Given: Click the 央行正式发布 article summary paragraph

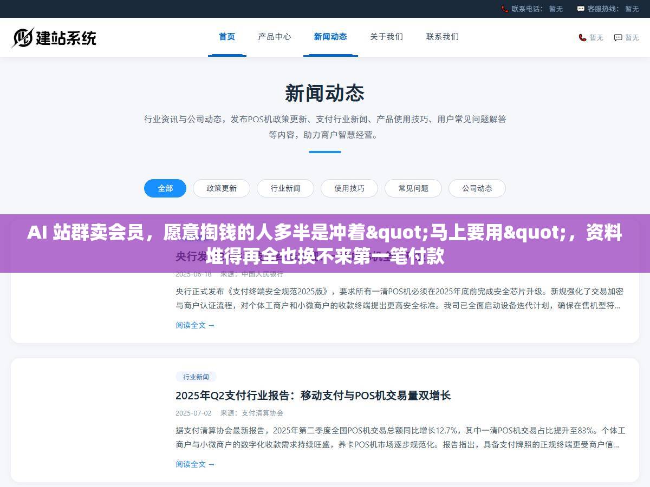Looking at the screenshot, I should [x=400, y=298].
